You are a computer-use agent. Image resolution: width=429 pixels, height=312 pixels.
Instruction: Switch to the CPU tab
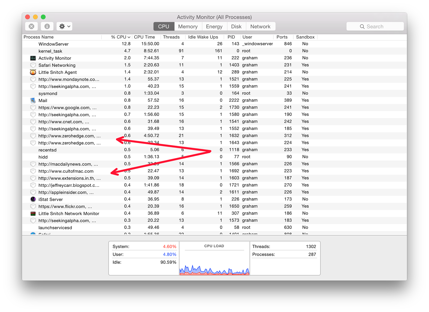(x=164, y=27)
